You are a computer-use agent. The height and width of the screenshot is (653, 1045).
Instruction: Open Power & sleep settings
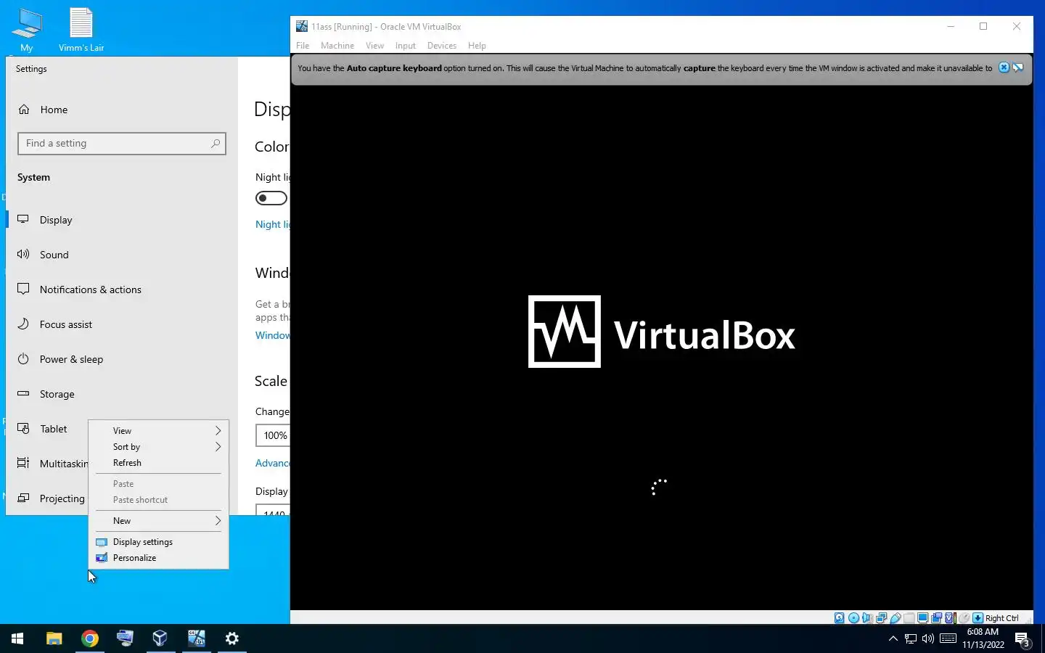point(122,359)
